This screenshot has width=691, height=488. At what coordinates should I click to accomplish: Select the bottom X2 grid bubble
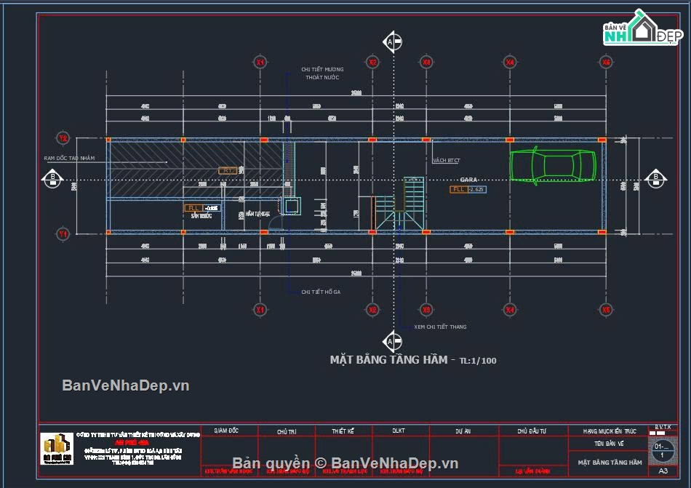373,310
